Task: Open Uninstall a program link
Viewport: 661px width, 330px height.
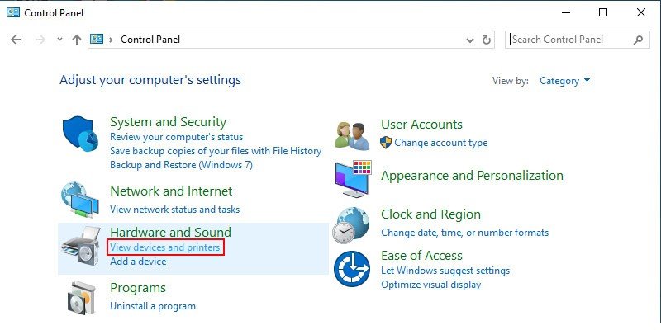Action: point(153,306)
